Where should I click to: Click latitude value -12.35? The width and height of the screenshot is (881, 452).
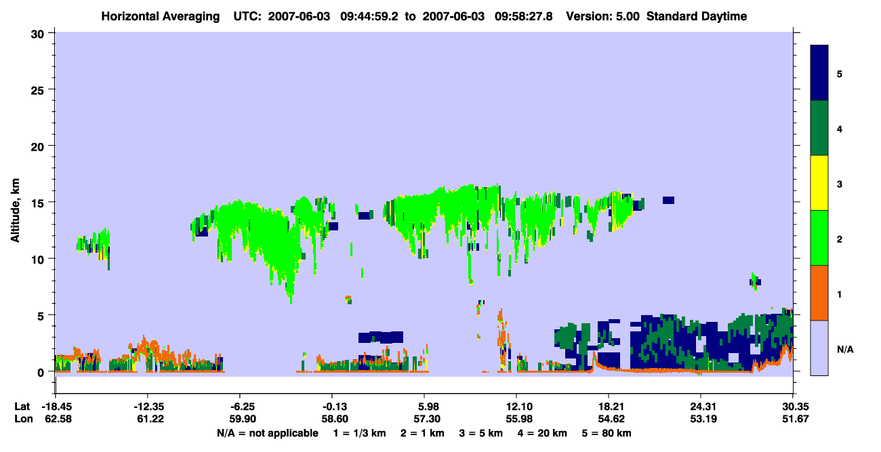[x=148, y=407]
